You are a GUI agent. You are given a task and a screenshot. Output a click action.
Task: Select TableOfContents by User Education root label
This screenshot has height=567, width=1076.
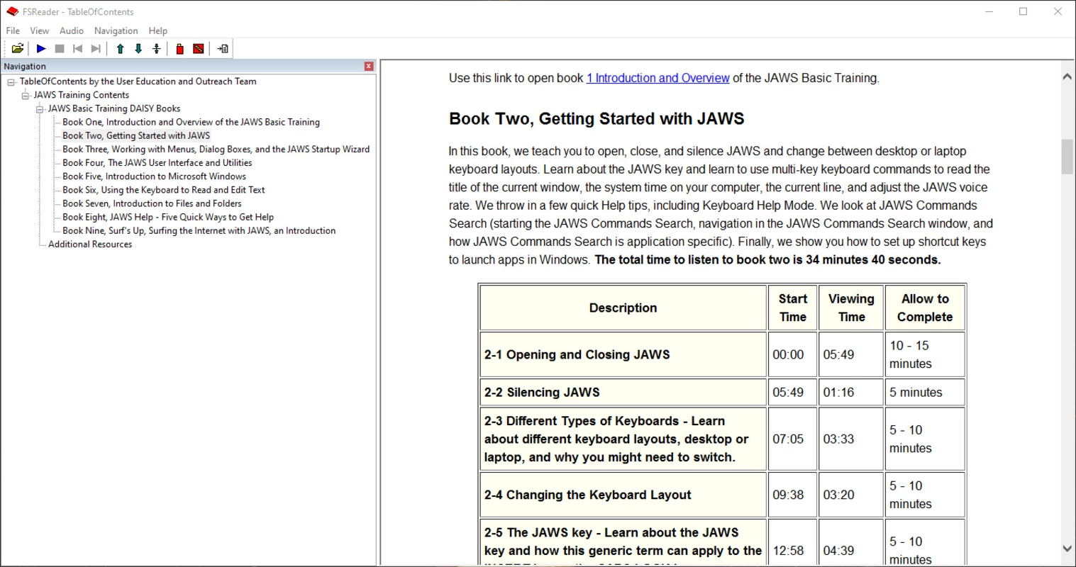coord(138,82)
